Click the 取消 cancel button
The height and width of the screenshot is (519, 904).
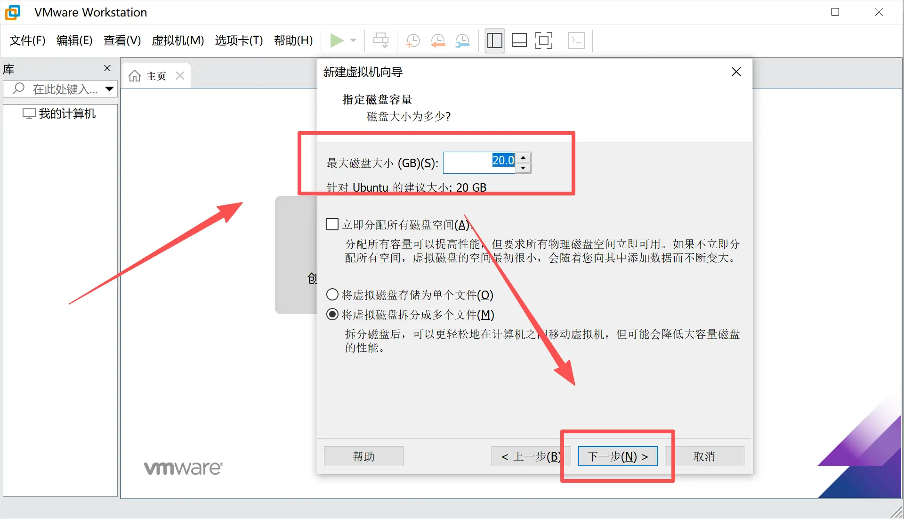pyautogui.click(x=704, y=456)
